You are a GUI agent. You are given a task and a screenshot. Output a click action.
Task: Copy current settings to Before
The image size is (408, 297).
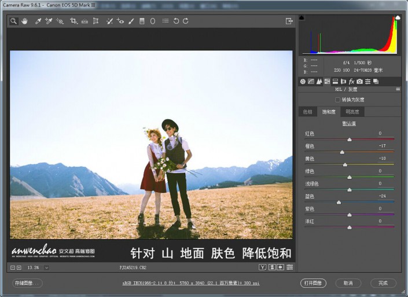point(281,267)
